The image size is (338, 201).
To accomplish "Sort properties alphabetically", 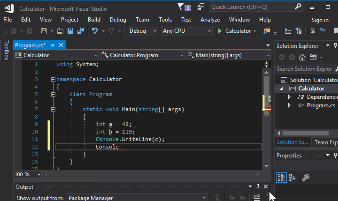I will click(292, 178).
